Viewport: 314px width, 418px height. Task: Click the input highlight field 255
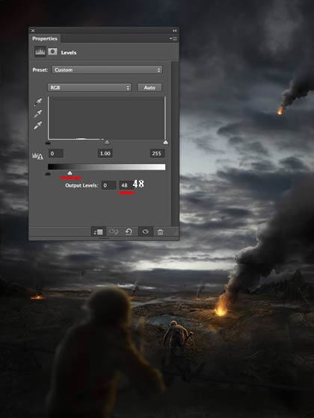point(157,153)
